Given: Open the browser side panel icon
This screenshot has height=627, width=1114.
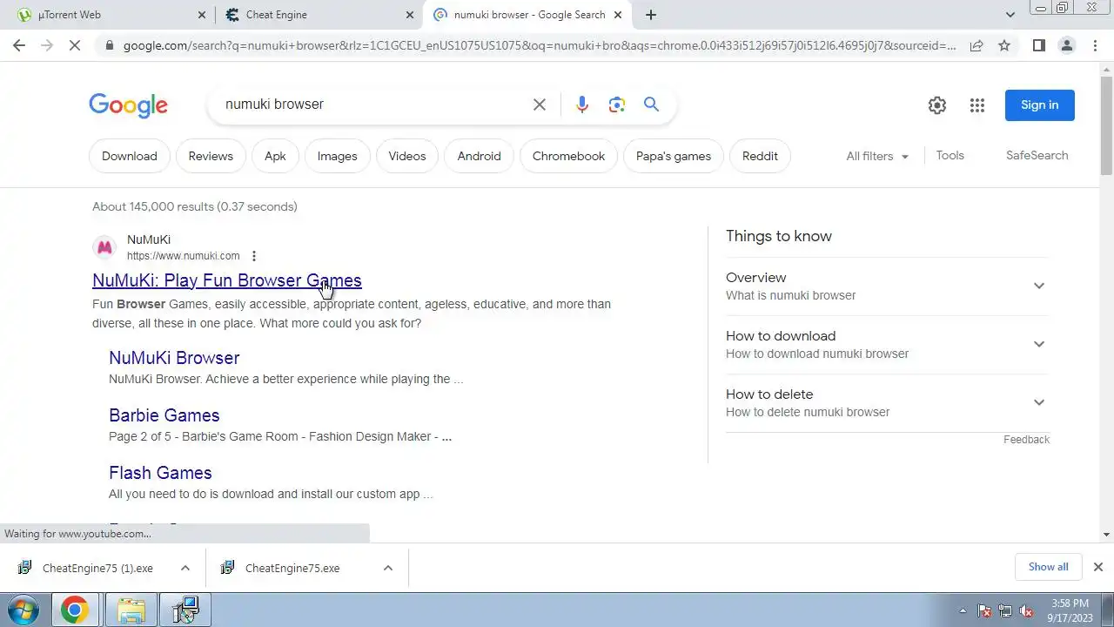Looking at the screenshot, I should click(x=1038, y=45).
